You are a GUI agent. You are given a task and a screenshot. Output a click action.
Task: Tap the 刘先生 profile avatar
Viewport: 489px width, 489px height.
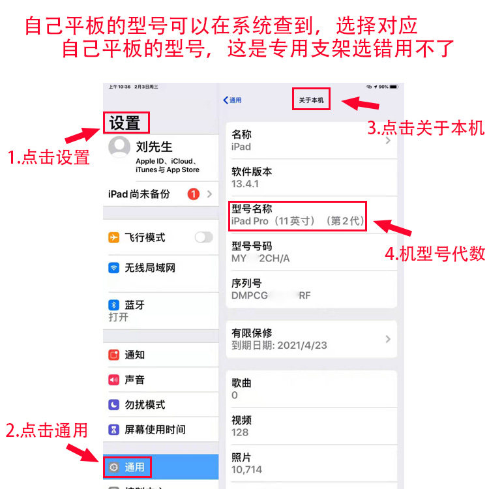pyautogui.click(x=119, y=147)
